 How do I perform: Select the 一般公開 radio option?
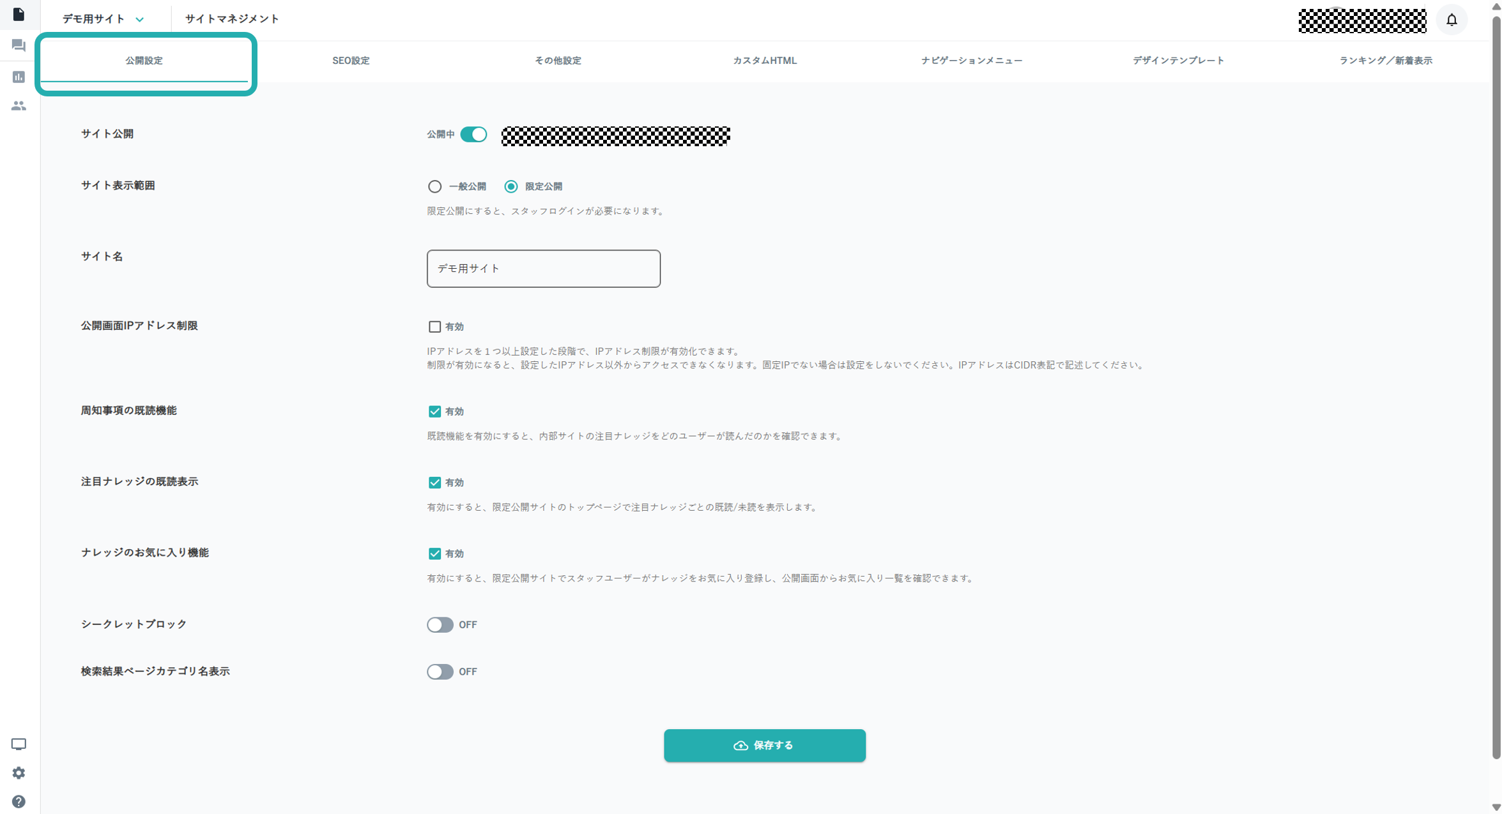[434, 186]
